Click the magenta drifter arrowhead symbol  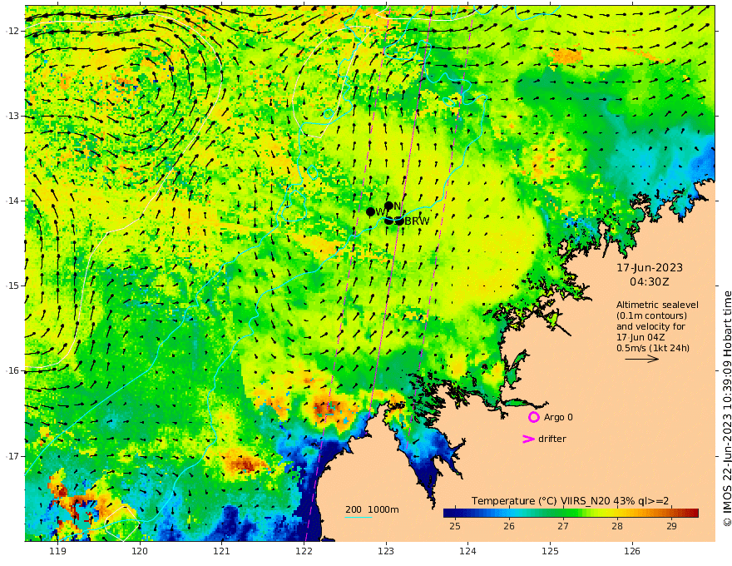tap(528, 439)
